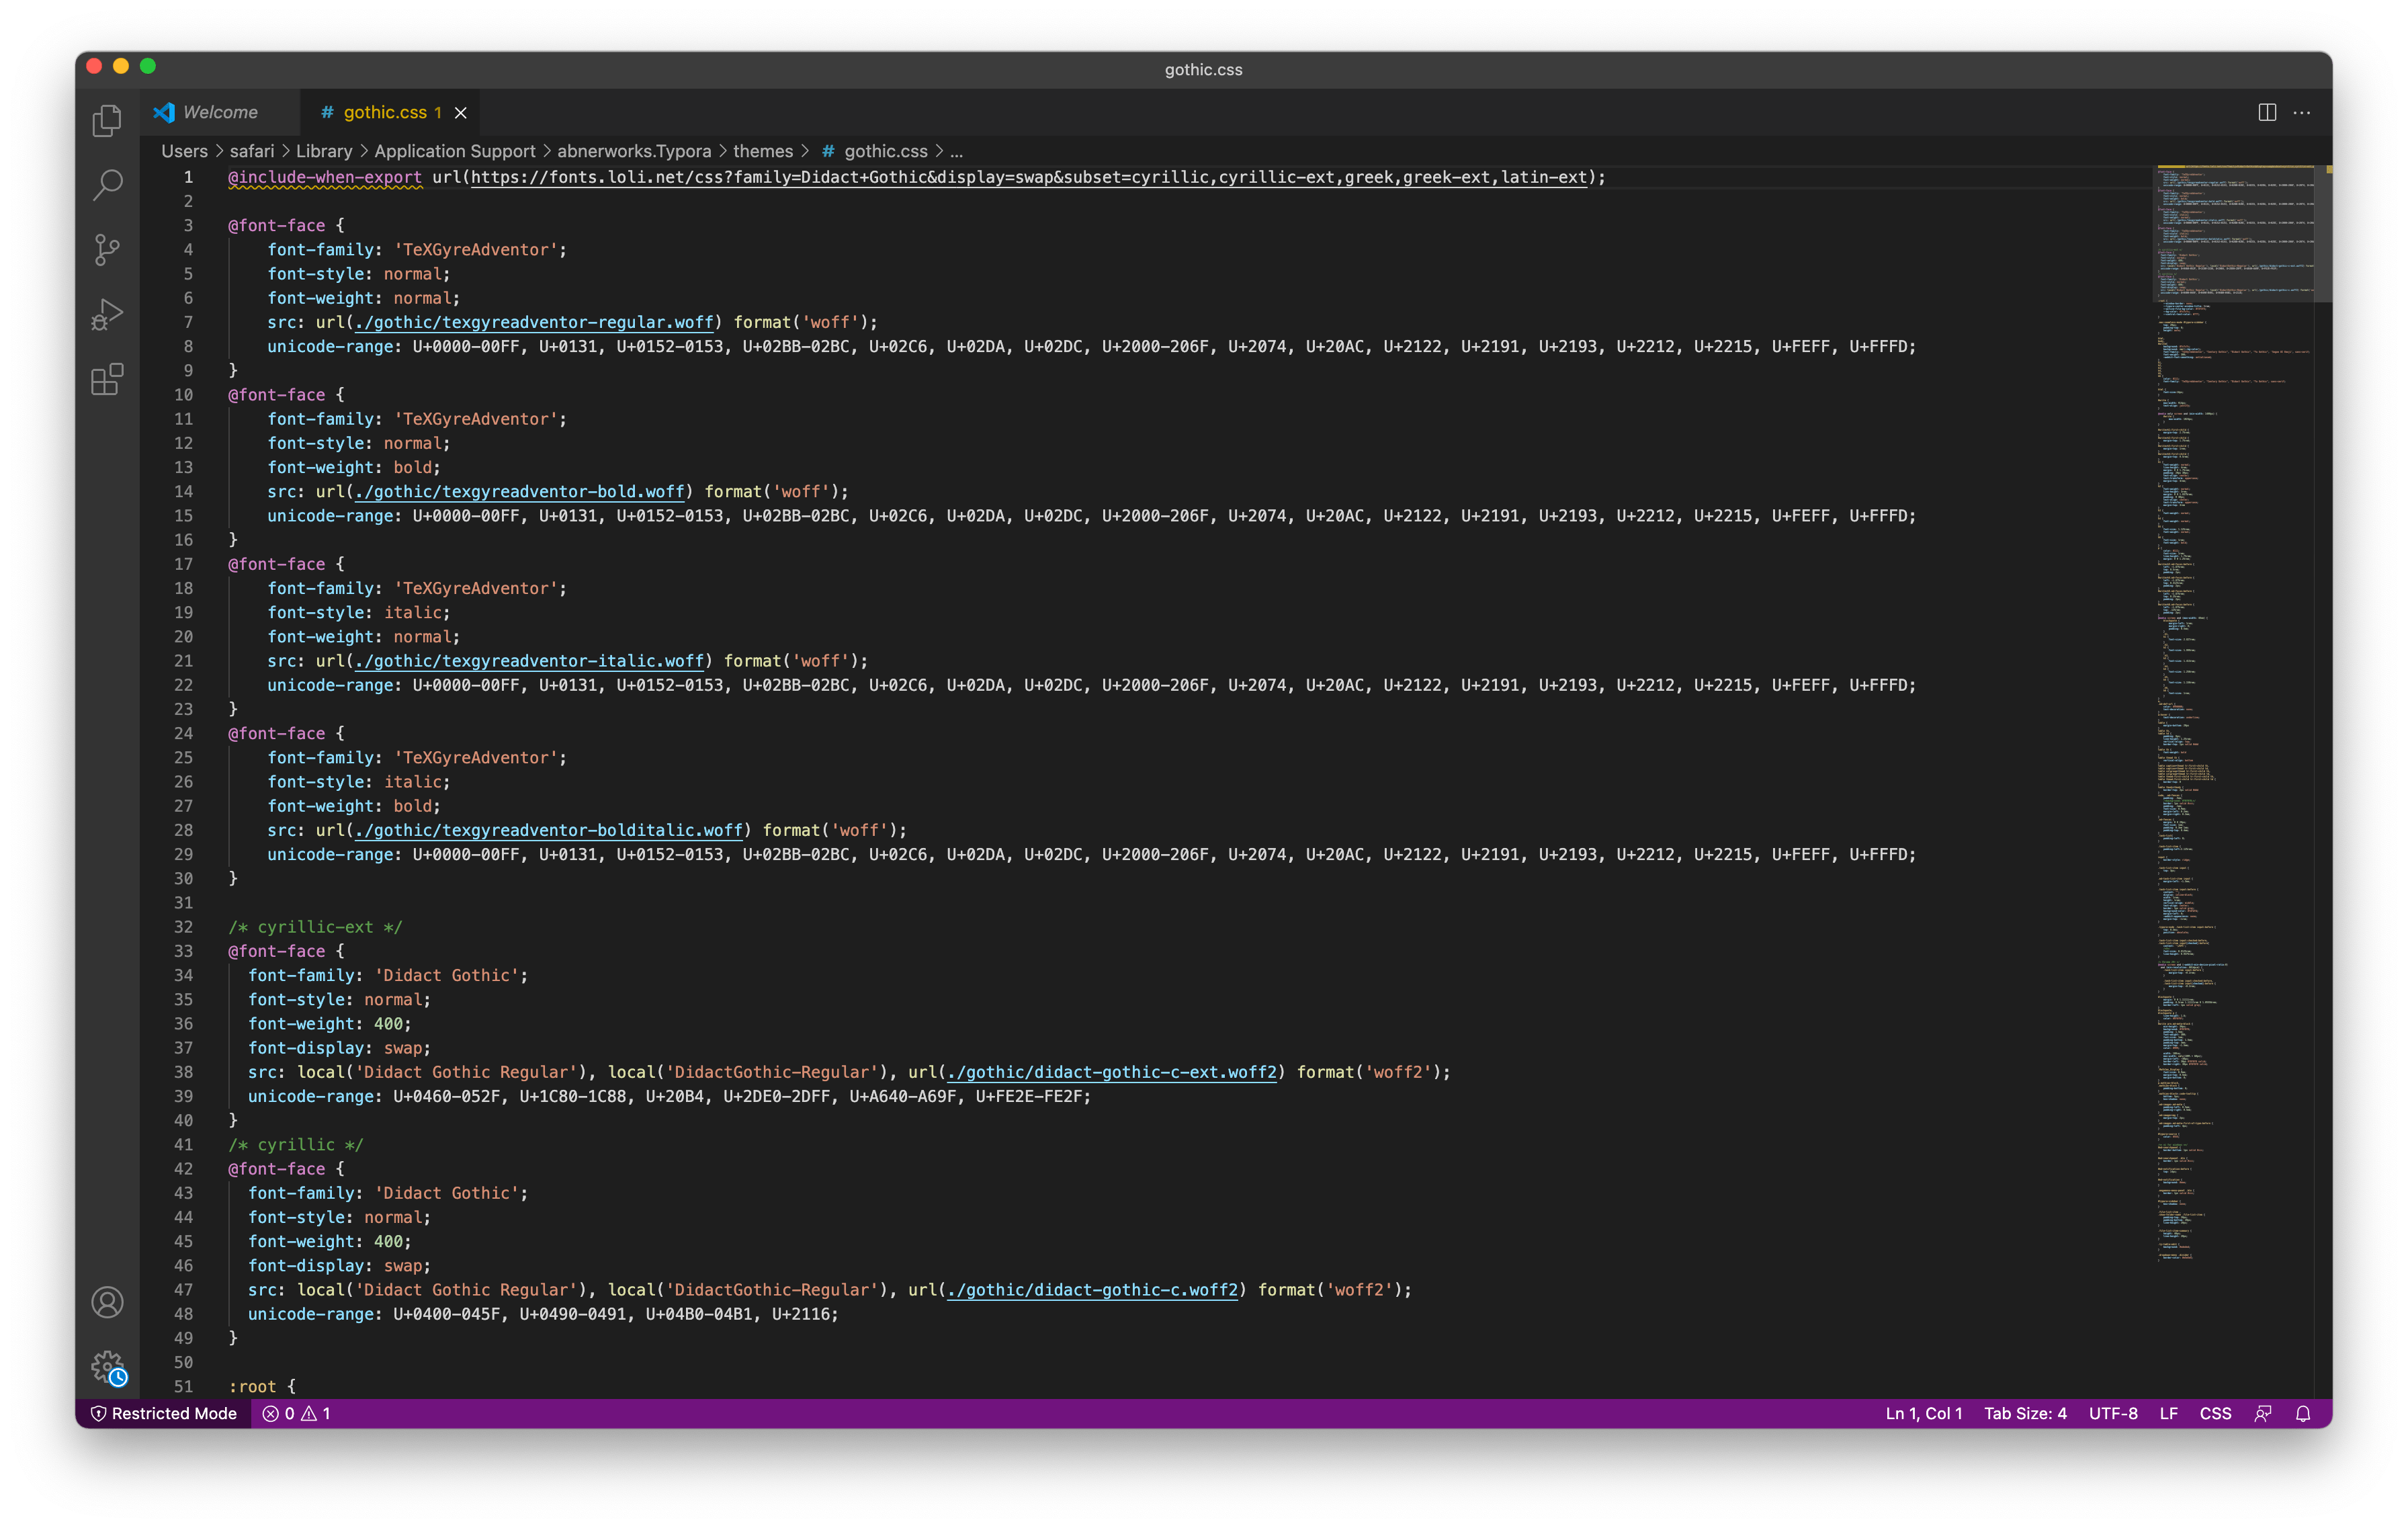This screenshot has height=1528, width=2408.
Task: Close the gothic.css tab
Action: (x=461, y=113)
